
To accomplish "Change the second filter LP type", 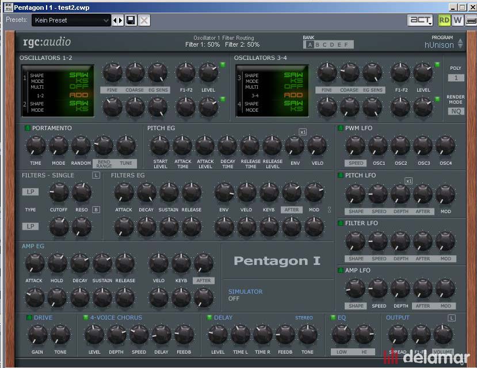I will pyautogui.click(x=30, y=226).
